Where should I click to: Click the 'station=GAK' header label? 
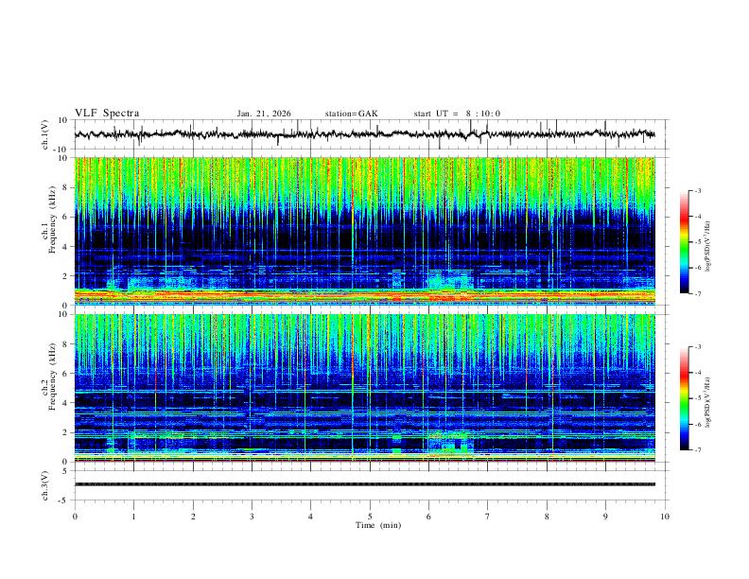pyautogui.click(x=352, y=114)
